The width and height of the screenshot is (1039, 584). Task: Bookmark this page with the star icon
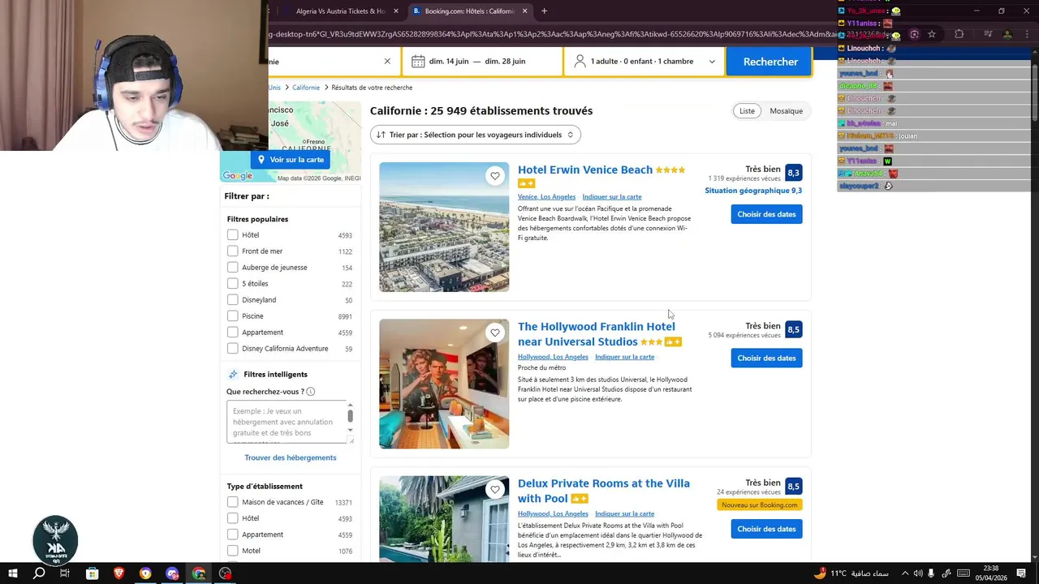click(932, 34)
